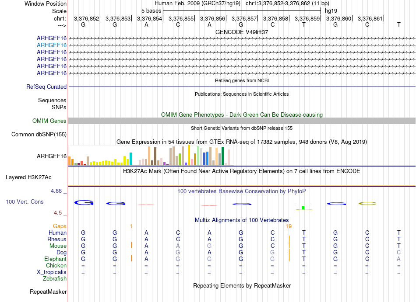The width and height of the screenshot is (416, 302).
Task: Click the 100 Vert. Cons label
Action: (25, 201)
